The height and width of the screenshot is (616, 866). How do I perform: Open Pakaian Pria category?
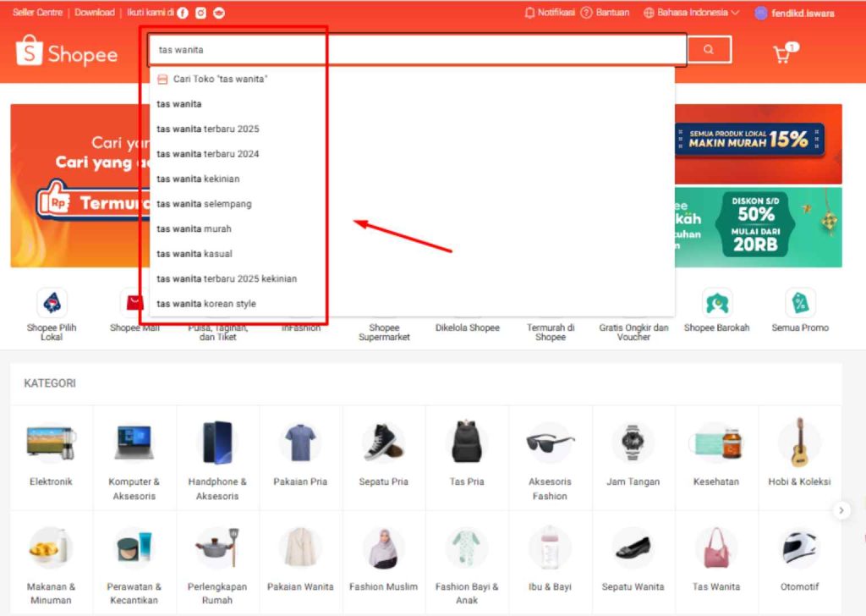click(x=300, y=456)
